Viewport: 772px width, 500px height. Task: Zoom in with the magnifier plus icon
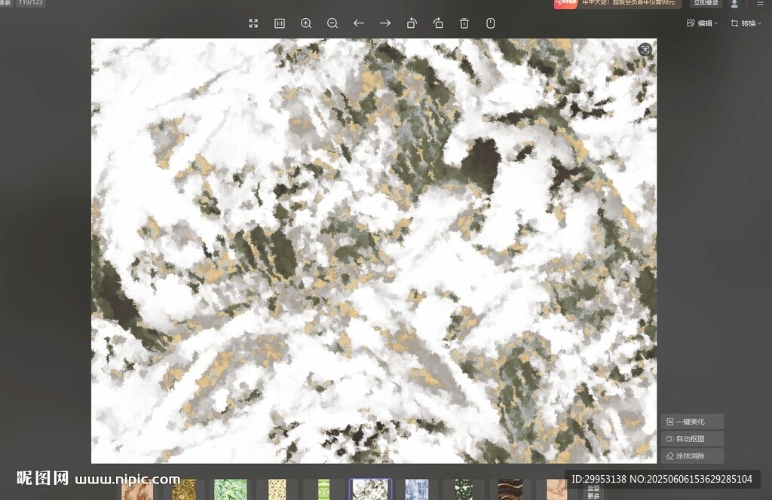(306, 23)
